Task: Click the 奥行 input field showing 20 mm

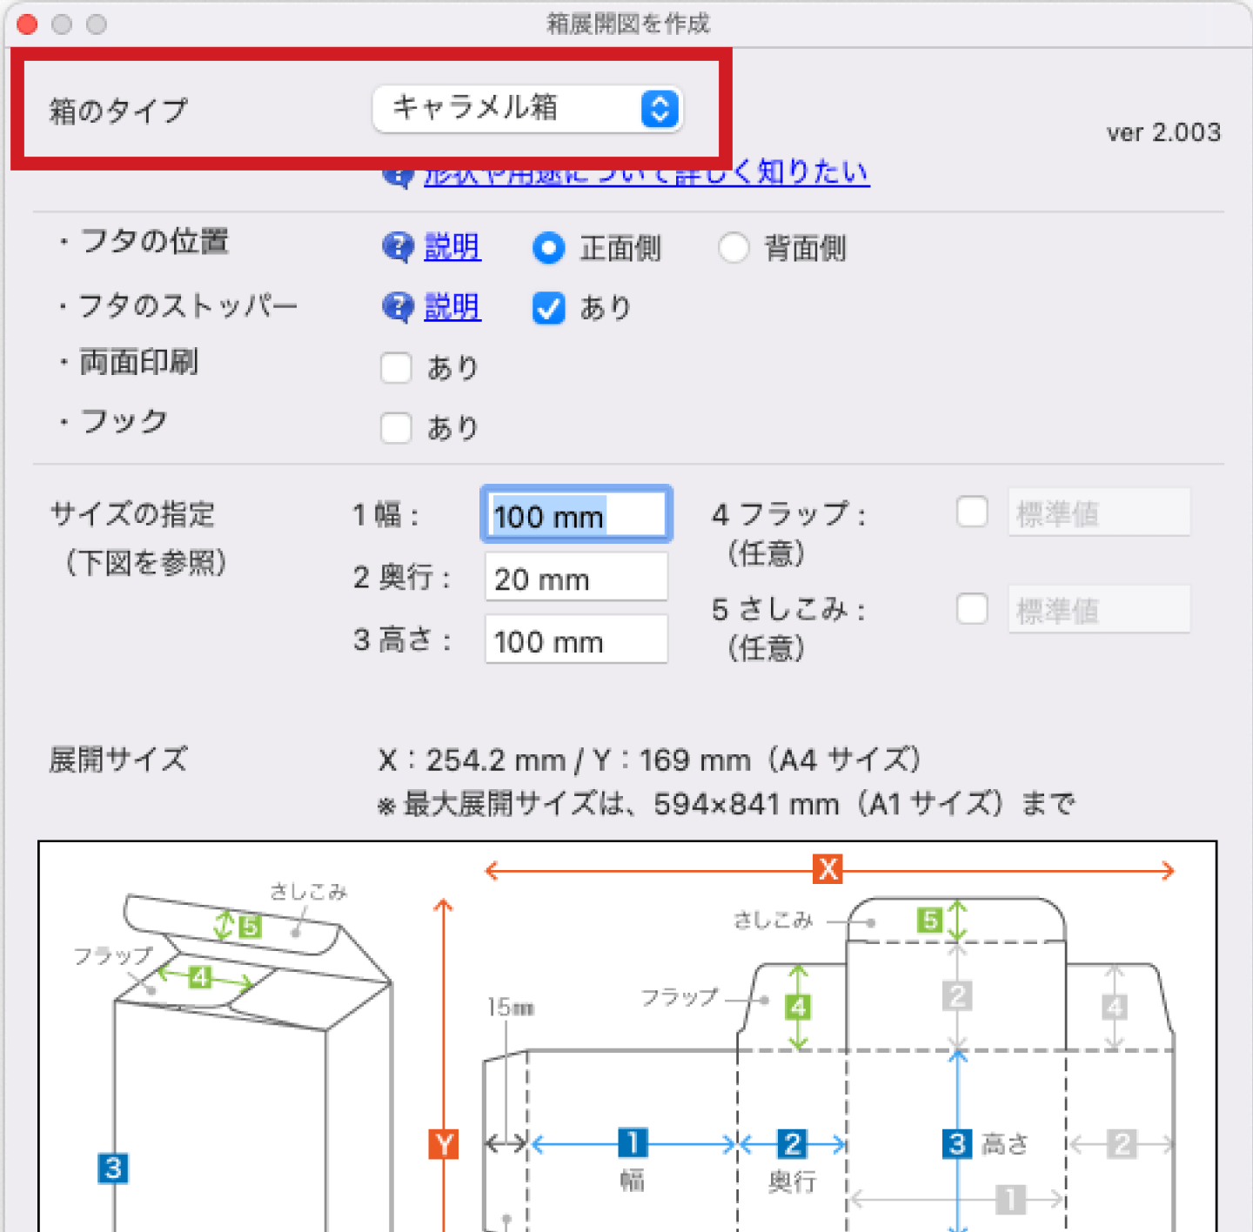Action: pos(576,579)
